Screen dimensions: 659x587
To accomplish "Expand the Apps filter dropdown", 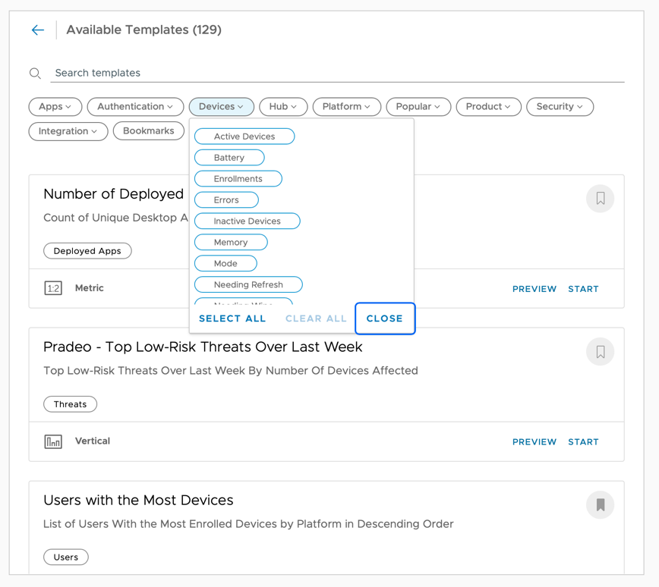I will click(55, 107).
